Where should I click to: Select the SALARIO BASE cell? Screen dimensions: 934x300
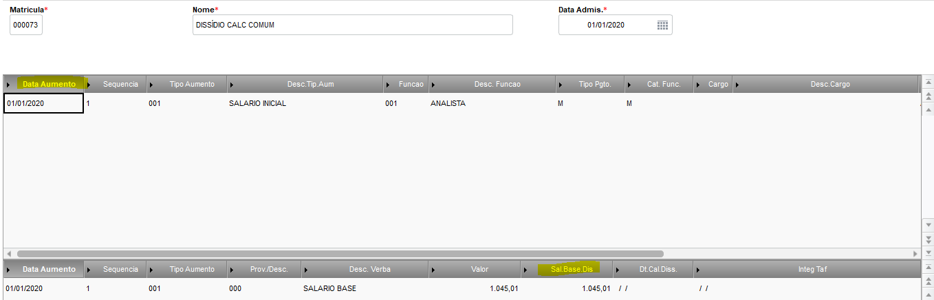[365, 288]
